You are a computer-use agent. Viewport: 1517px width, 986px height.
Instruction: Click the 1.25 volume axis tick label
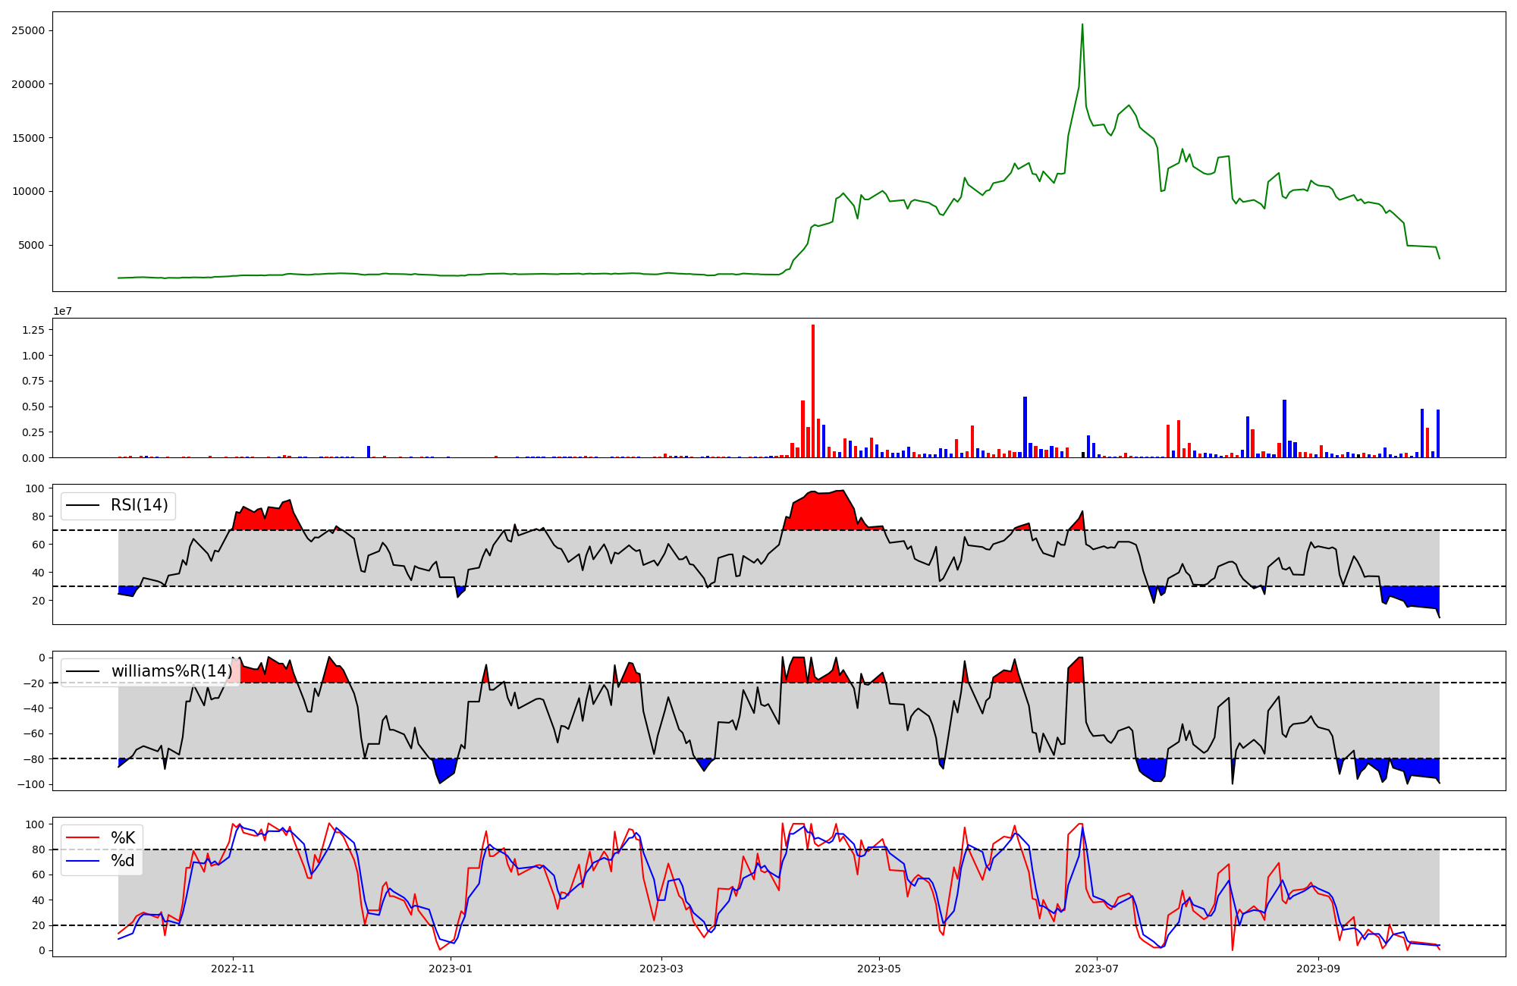tap(33, 330)
